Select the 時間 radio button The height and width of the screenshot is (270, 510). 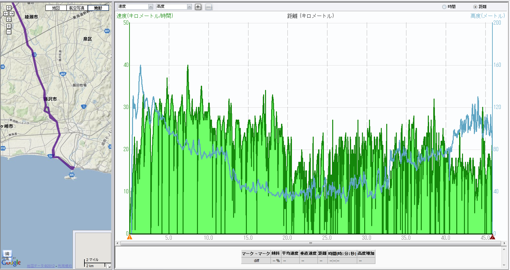tap(444, 7)
